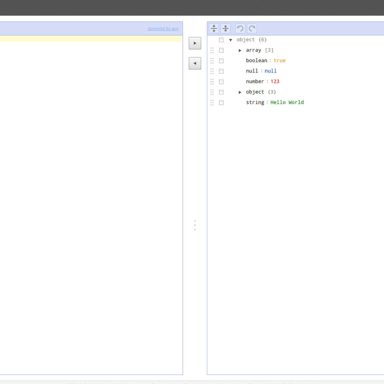Click the left arrow to copy tree to code
This screenshot has height=384, width=384.
(195, 63)
